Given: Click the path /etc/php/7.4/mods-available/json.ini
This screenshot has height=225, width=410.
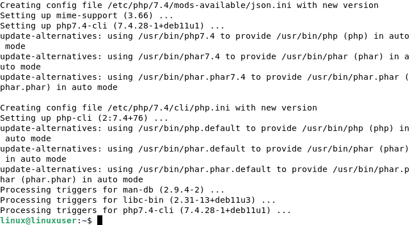Looking at the screenshot, I should pos(200,5).
